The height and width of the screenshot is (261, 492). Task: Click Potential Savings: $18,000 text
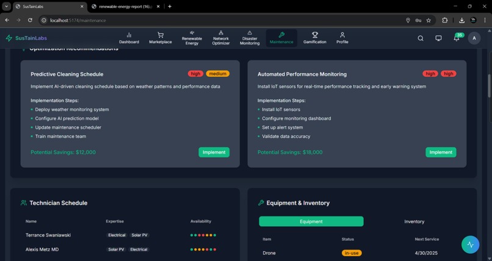tap(290, 152)
